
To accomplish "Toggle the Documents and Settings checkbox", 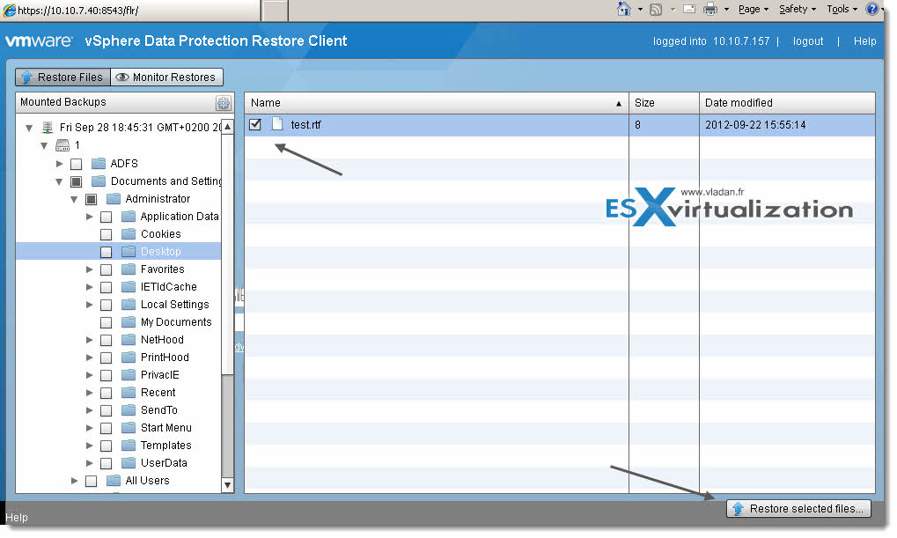I will coord(76,182).
